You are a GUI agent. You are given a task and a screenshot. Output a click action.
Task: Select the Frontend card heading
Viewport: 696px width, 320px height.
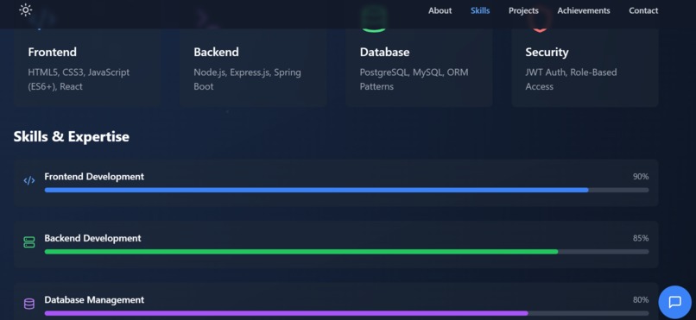tap(53, 53)
